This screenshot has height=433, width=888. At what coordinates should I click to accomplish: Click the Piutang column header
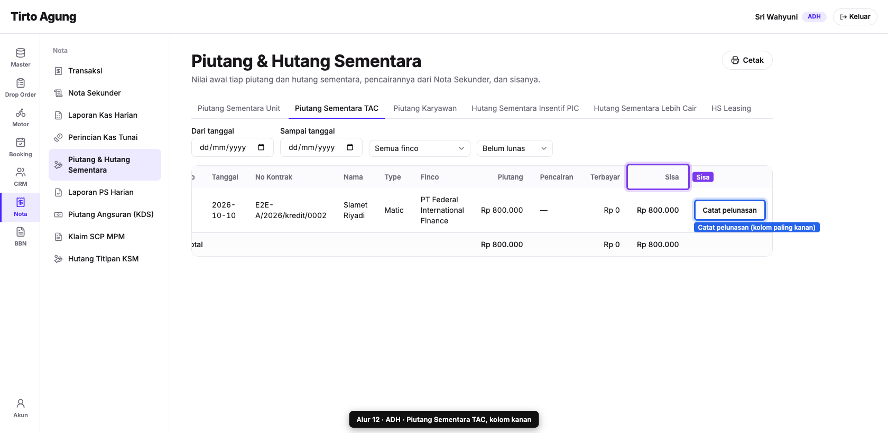[x=510, y=177]
